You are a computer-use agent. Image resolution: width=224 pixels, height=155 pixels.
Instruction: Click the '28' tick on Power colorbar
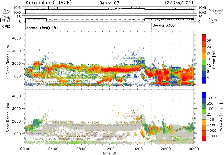tap(209, 41)
